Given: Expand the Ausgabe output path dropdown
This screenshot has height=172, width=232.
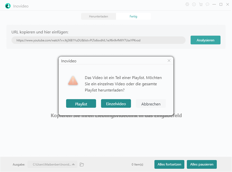Looking at the screenshot, I should pyautogui.click(x=73, y=164).
